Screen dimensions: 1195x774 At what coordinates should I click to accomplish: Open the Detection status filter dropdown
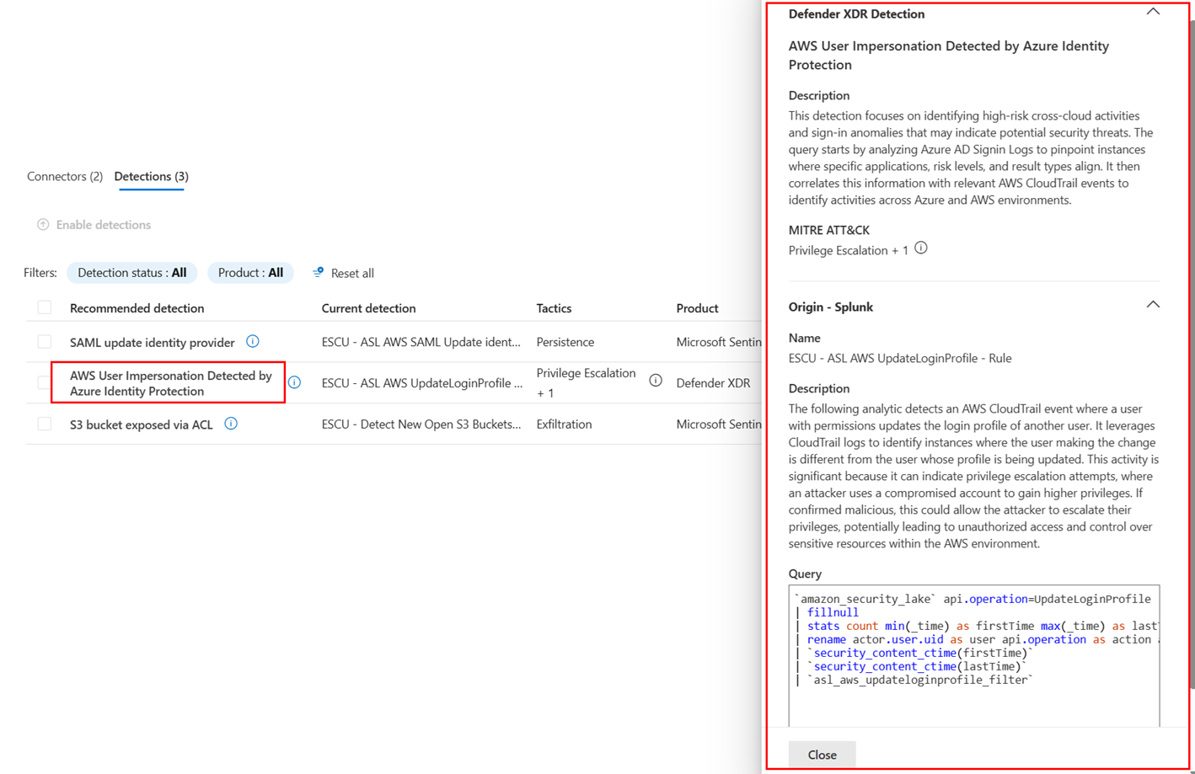(131, 273)
